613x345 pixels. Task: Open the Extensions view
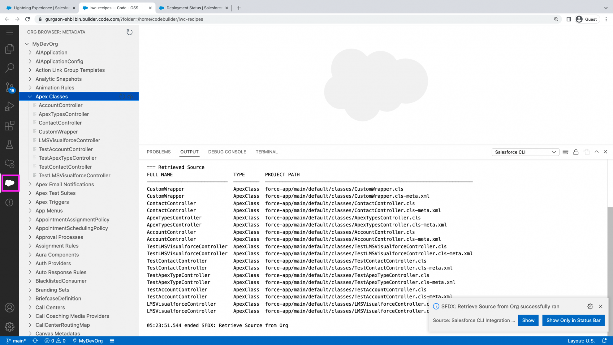tap(10, 126)
